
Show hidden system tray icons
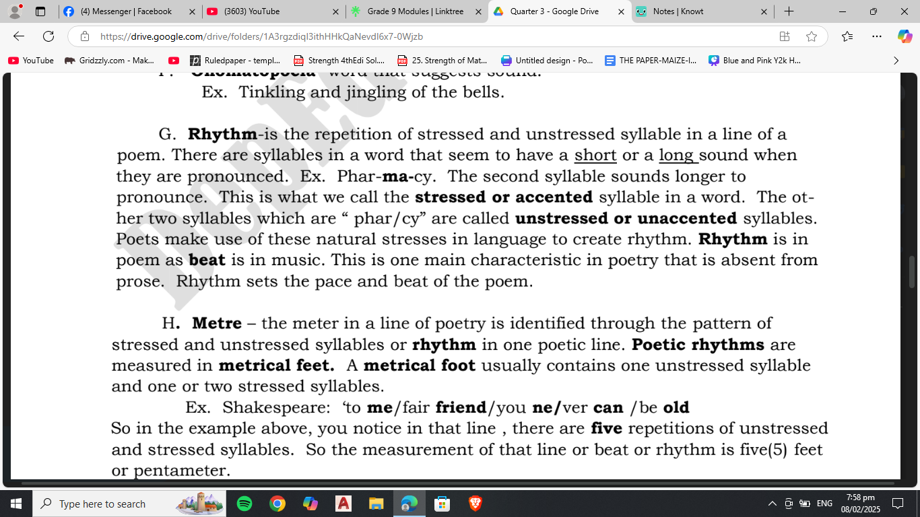(x=772, y=504)
